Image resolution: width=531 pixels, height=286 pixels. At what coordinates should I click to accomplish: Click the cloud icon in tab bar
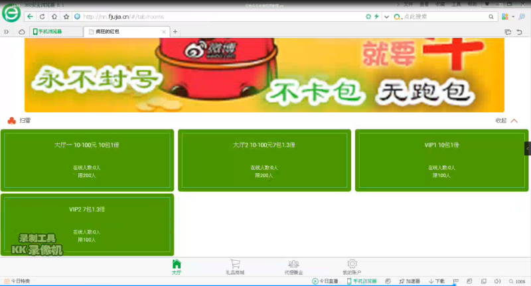22,32
